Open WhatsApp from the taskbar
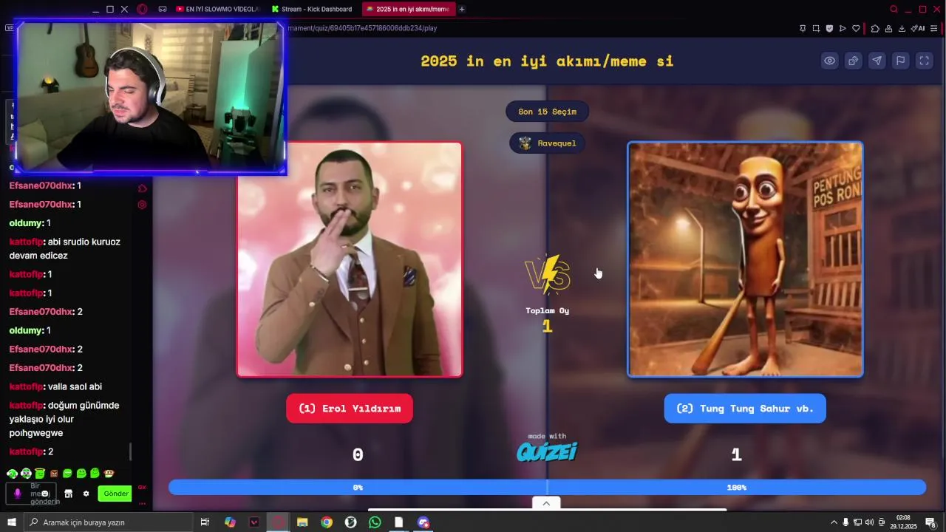946x532 pixels. [375, 522]
